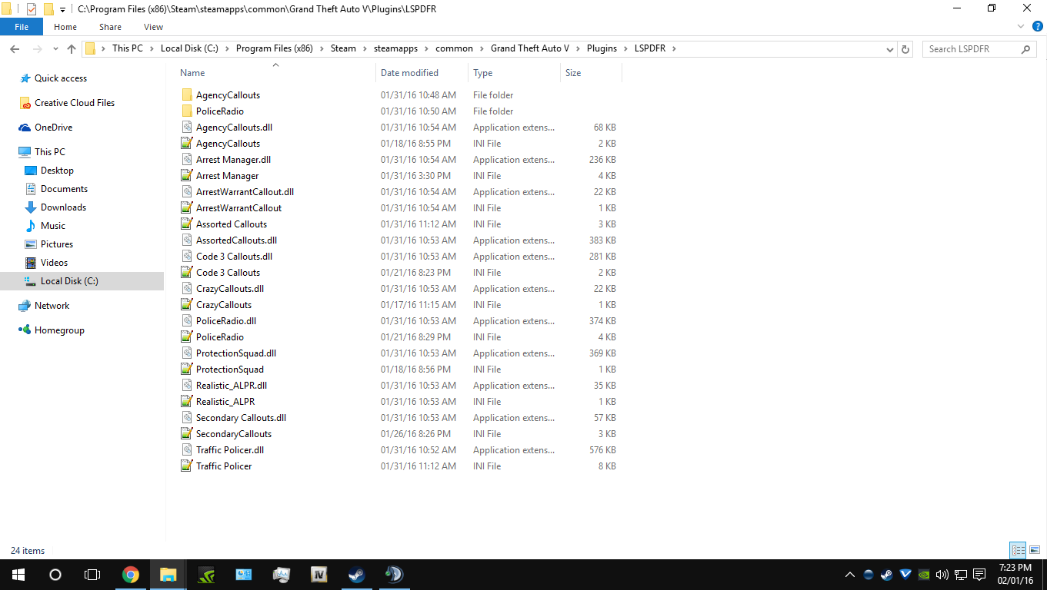Switch to the Home ribbon tab
This screenshot has height=590, width=1047.
pos(65,27)
